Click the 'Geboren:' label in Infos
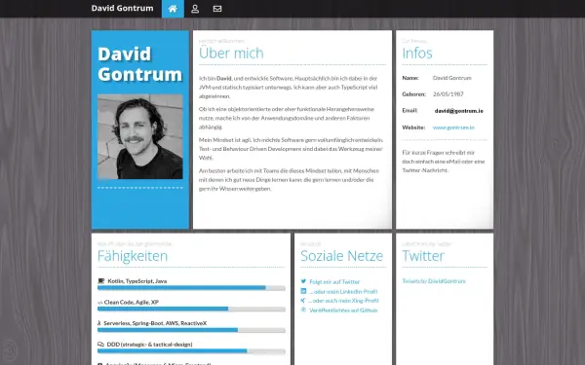The width and height of the screenshot is (585, 365). coord(413,94)
